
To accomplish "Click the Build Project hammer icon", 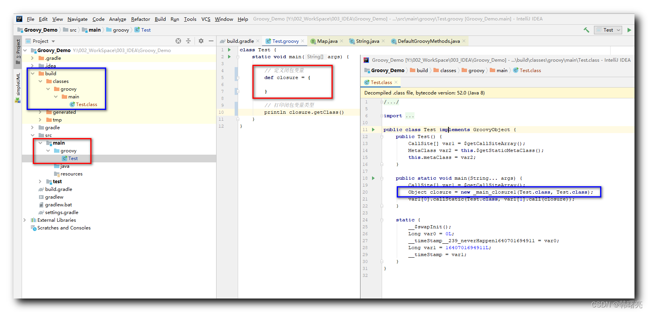I will click(x=586, y=30).
